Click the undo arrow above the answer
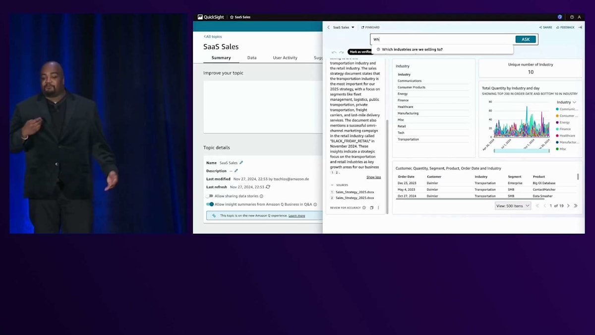 click(334, 52)
